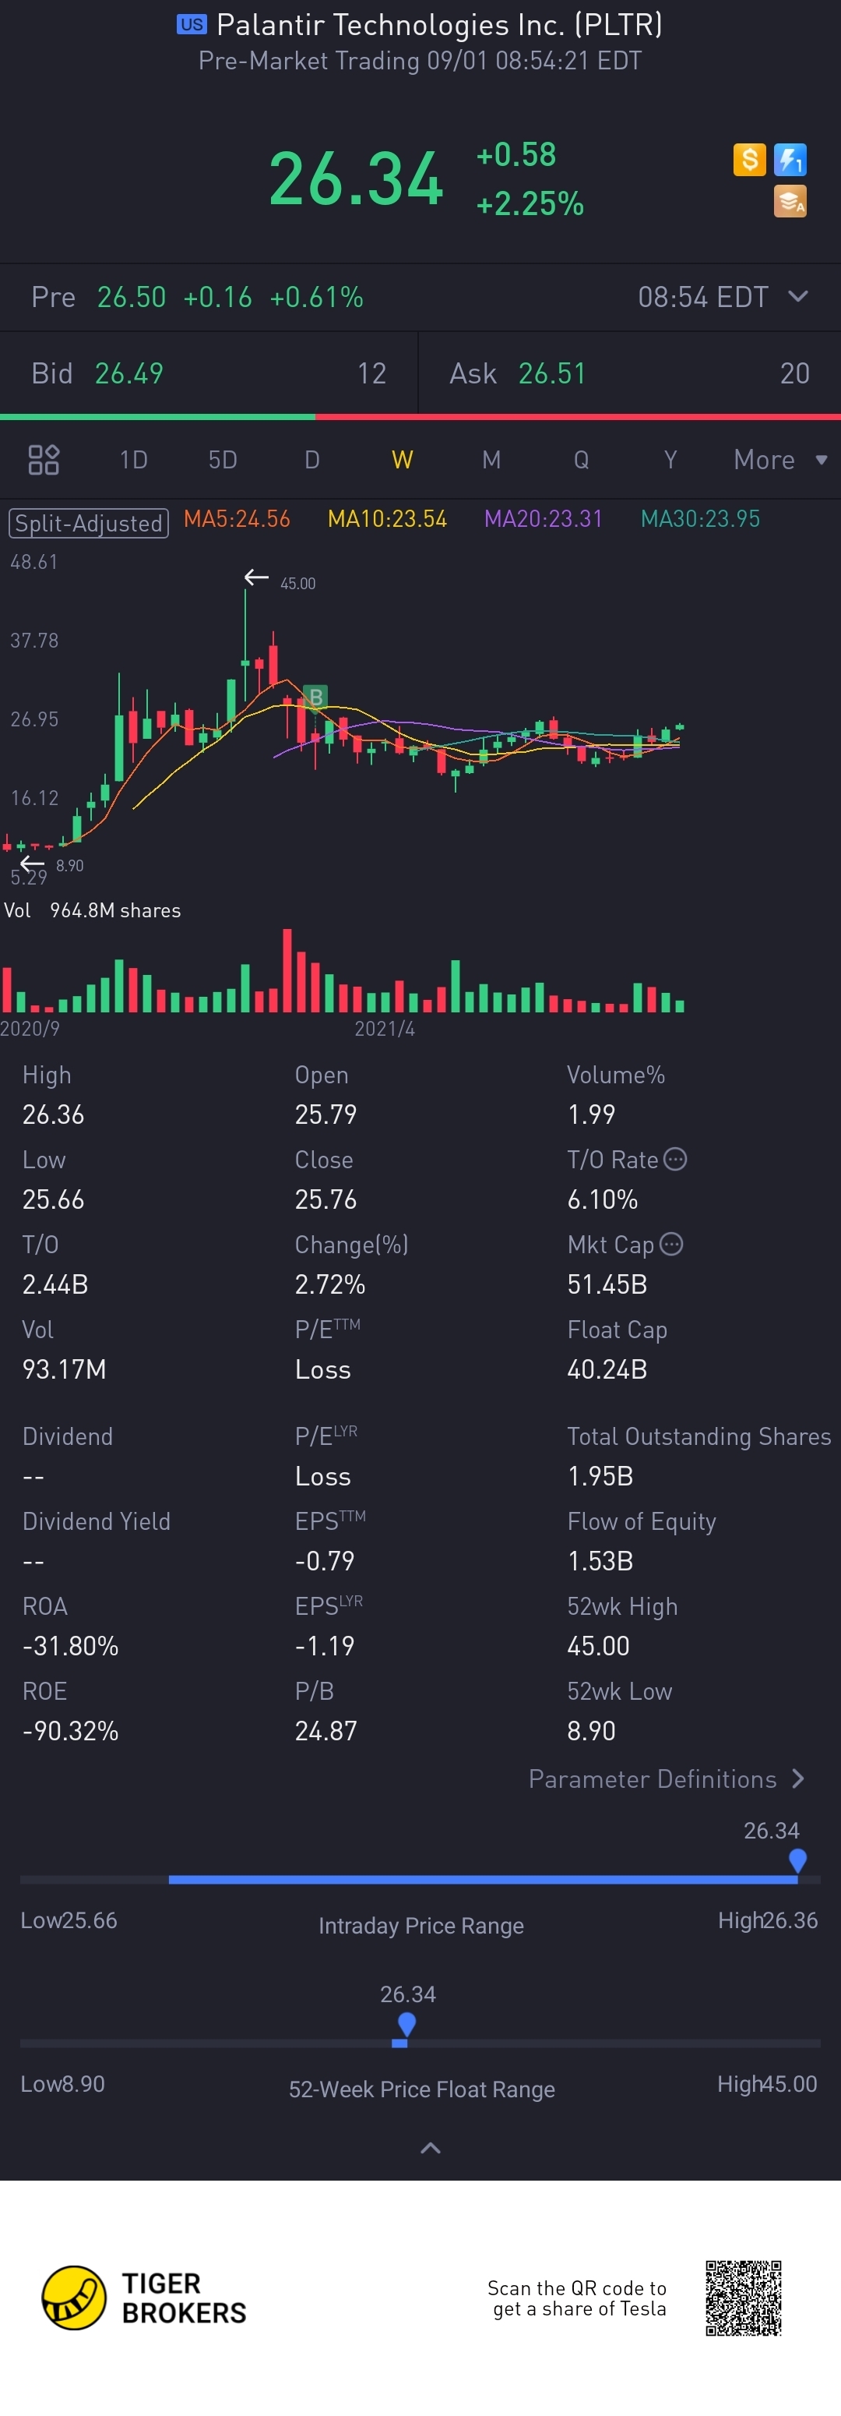
Task: Tap the orange dollar sign badge
Action: (x=749, y=160)
